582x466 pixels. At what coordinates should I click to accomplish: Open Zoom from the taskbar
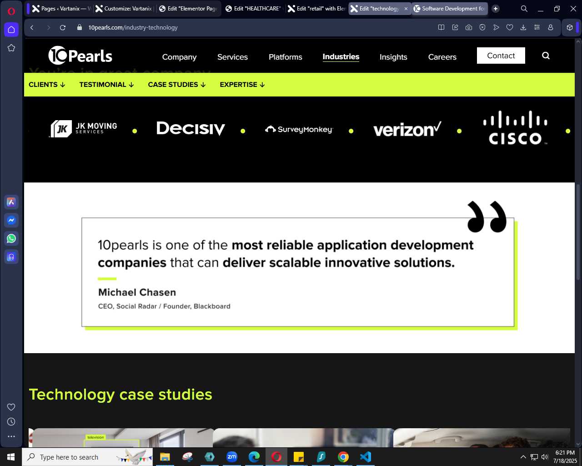coord(232,457)
